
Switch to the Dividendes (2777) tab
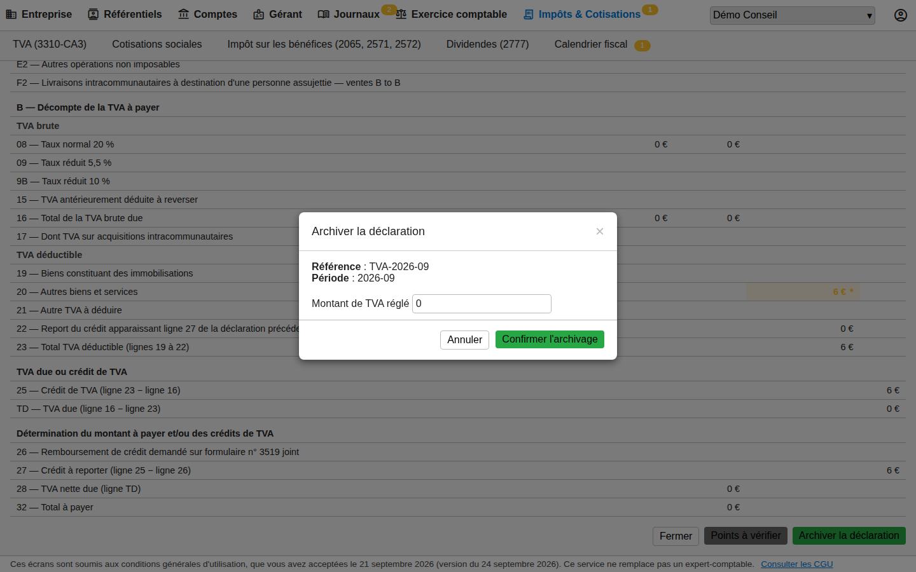tap(488, 44)
